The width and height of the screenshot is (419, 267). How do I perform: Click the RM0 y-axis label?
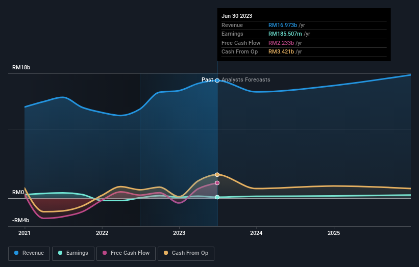[18, 192]
